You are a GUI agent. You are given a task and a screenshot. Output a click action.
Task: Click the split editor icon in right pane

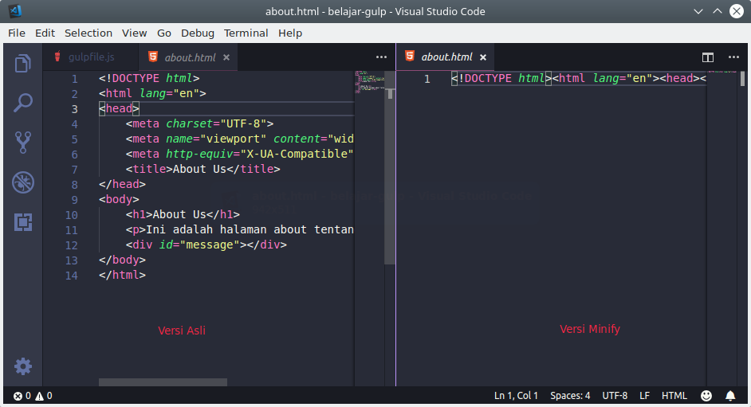coord(707,57)
